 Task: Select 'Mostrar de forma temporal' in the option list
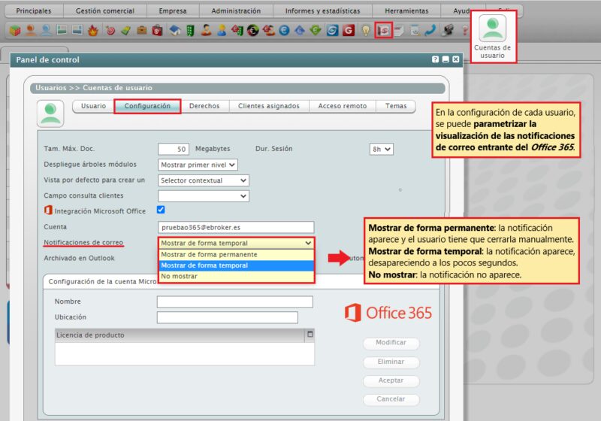click(236, 265)
